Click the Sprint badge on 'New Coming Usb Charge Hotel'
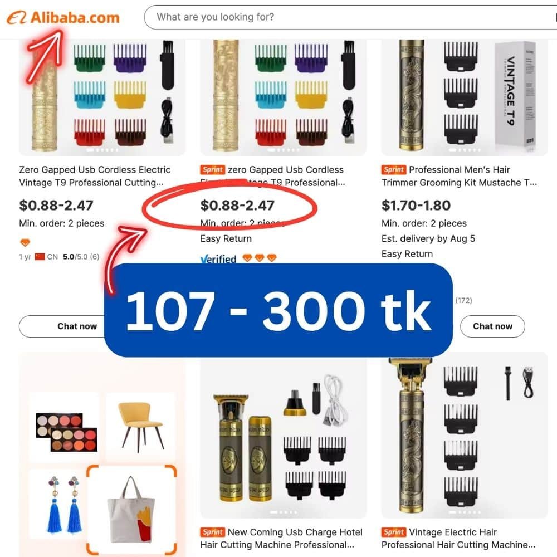This screenshot has width=557, height=557. pos(212,532)
